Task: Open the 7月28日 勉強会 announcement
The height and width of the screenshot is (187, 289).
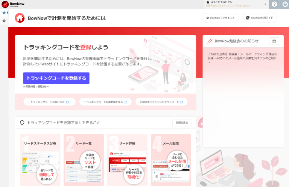Action: tap(242, 58)
